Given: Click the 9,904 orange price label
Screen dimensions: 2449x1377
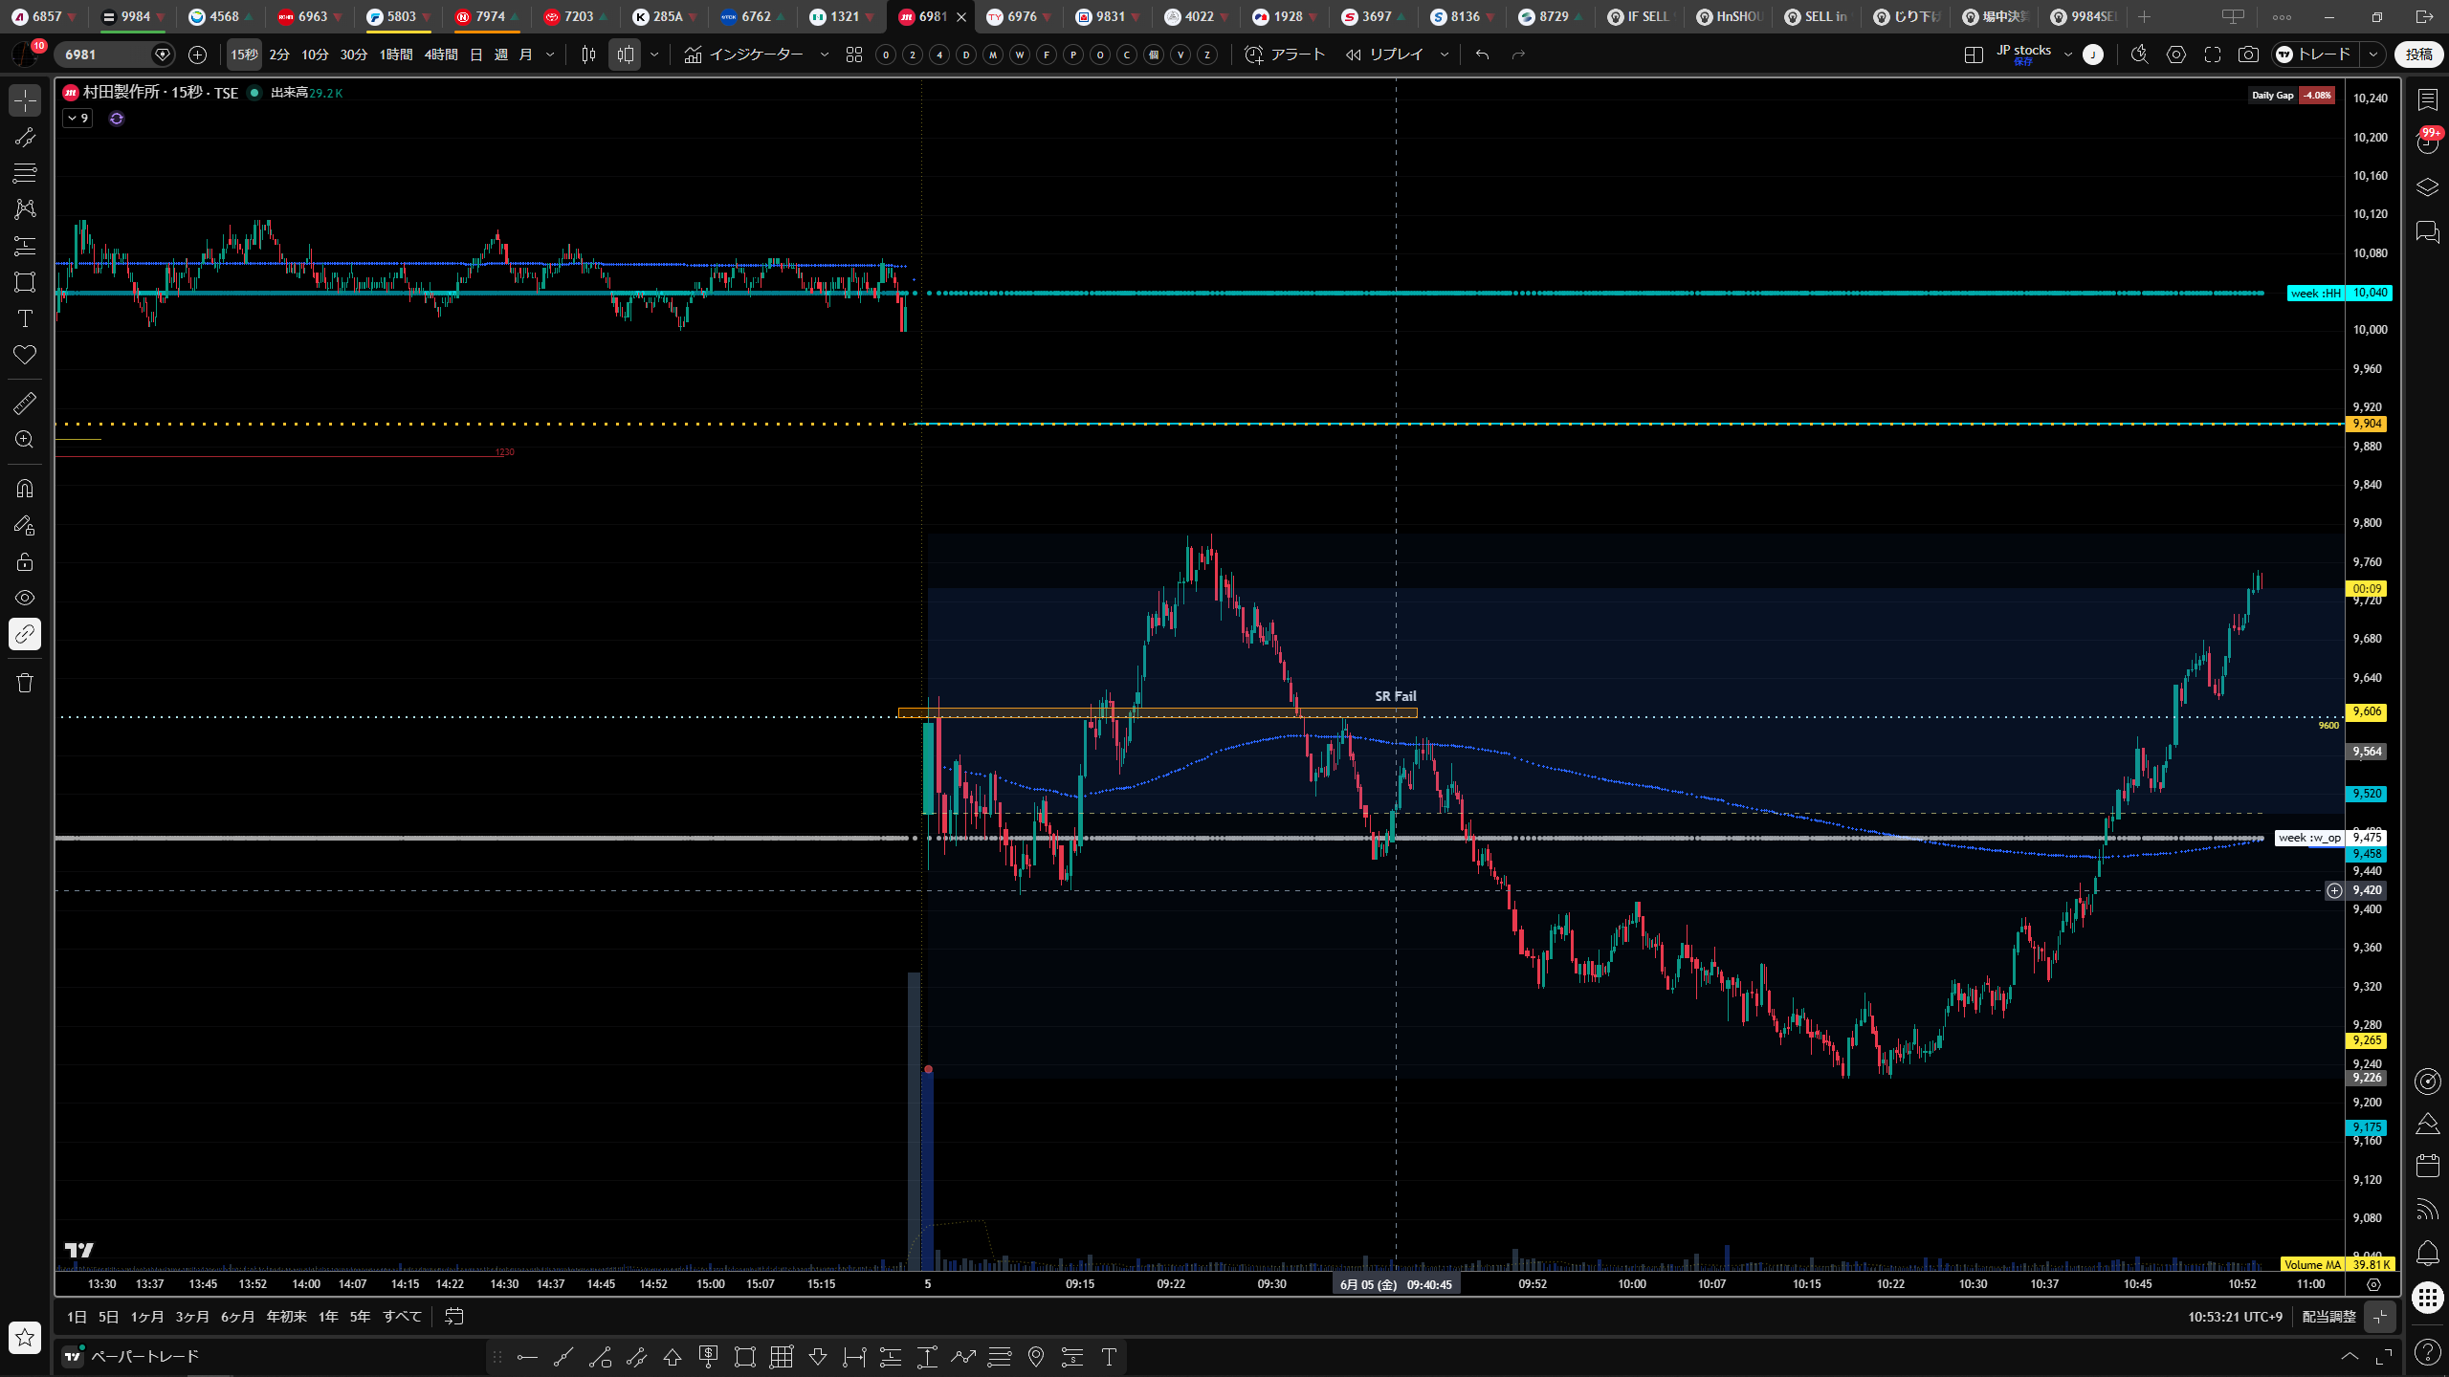Looking at the screenshot, I should pos(2367,424).
